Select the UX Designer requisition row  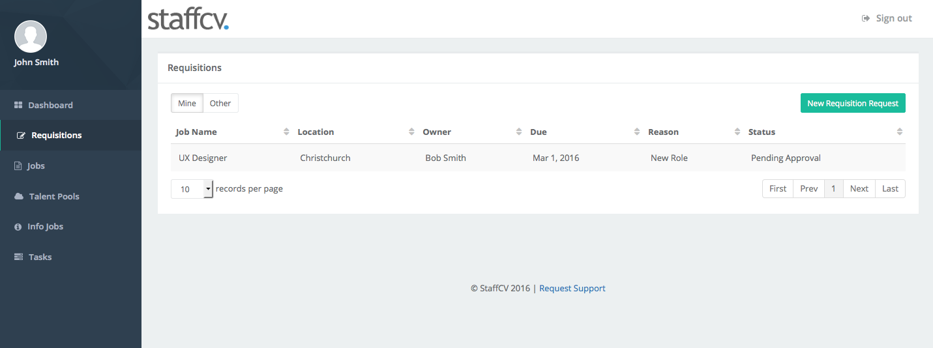[x=538, y=158]
